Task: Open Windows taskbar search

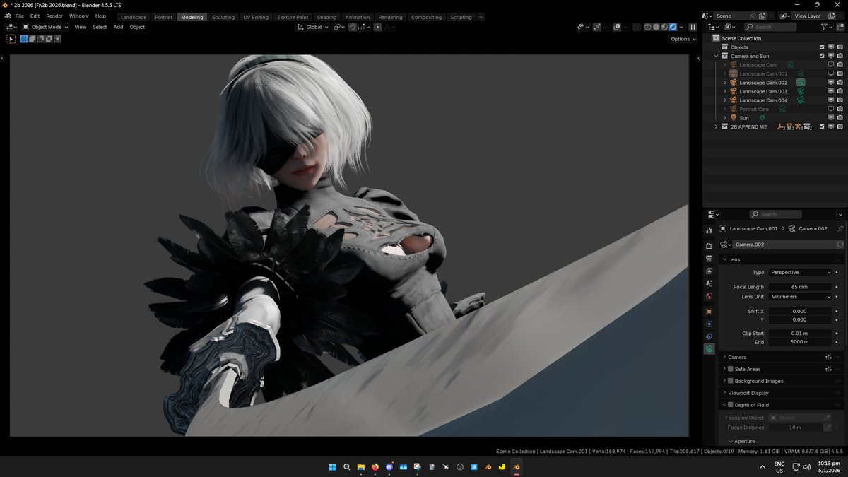Action: tap(346, 467)
